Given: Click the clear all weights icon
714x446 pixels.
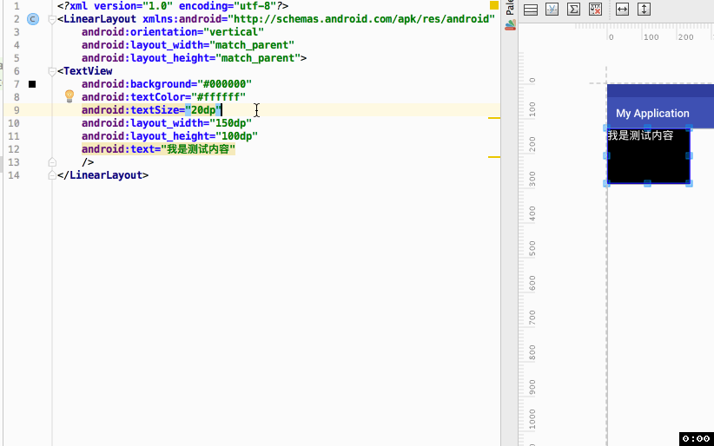Looking at the screenshot, I should coord(596,9).
